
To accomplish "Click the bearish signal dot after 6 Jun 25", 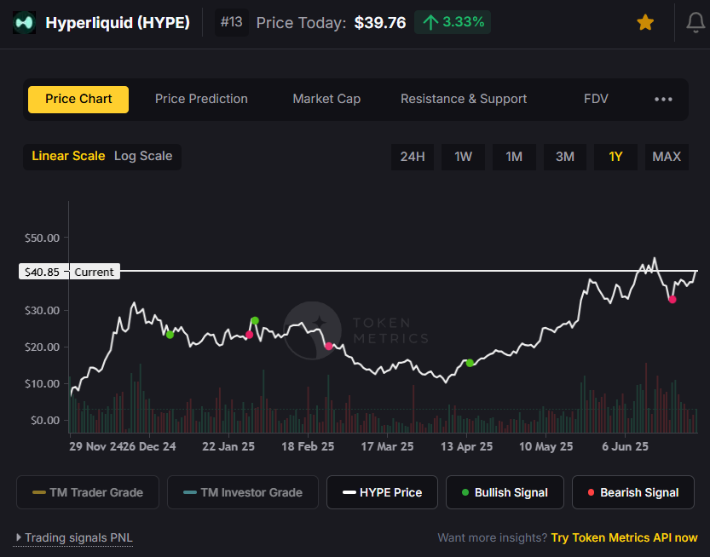I will (x=672, y=300).
